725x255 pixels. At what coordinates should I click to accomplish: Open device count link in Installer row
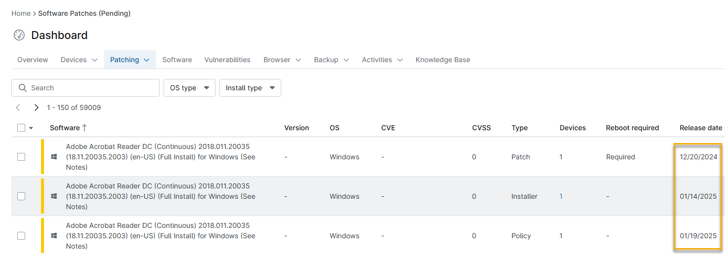click(x=561, y=196)
